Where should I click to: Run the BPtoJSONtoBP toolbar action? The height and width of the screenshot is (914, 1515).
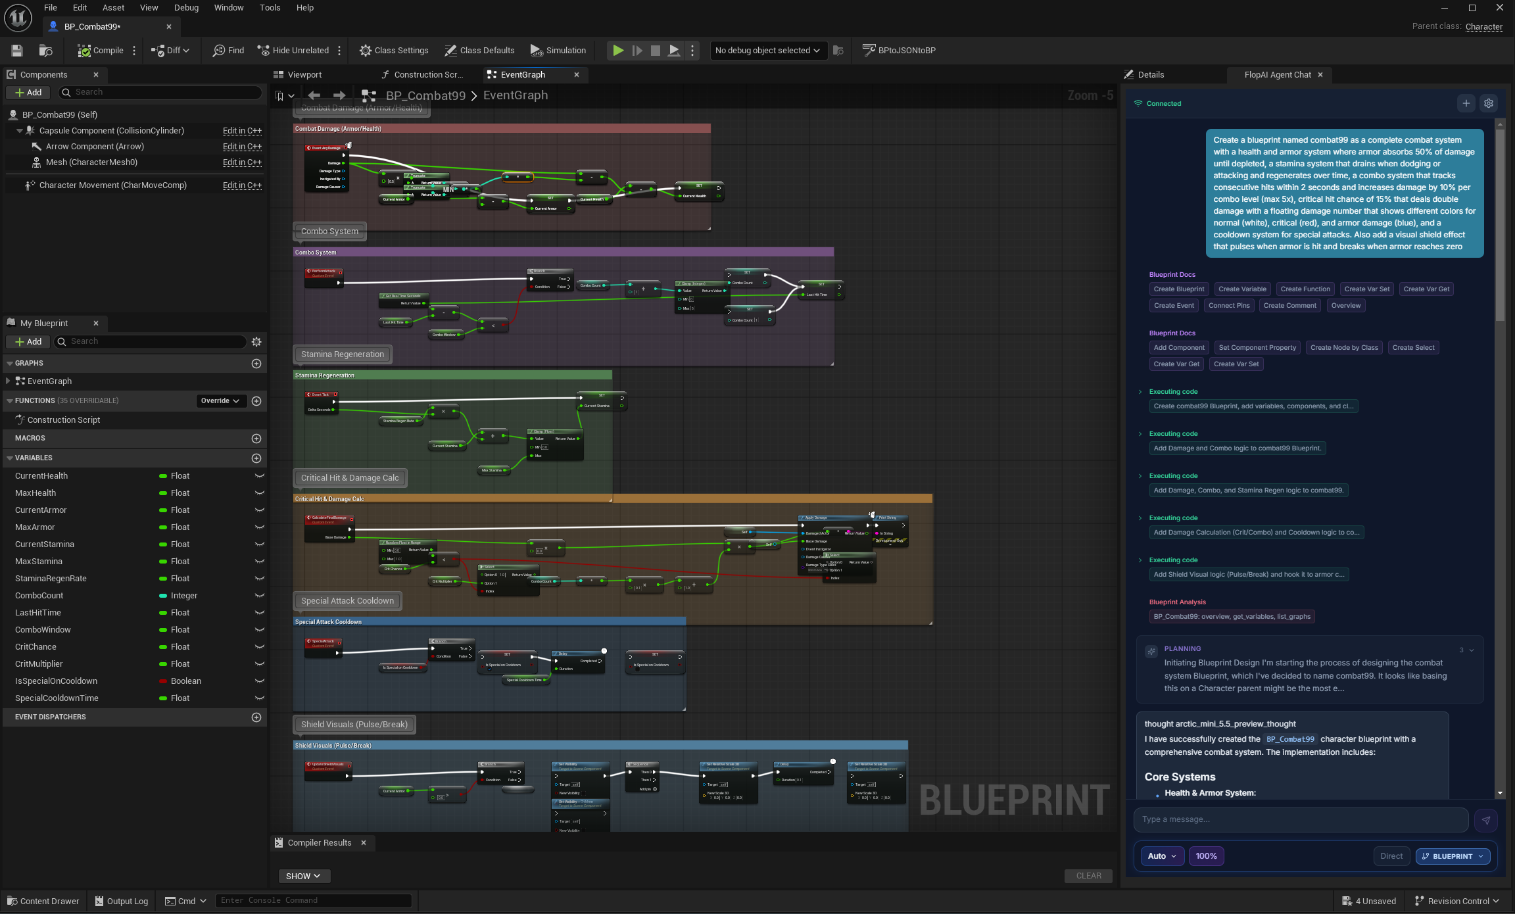[x=899, y=50]
